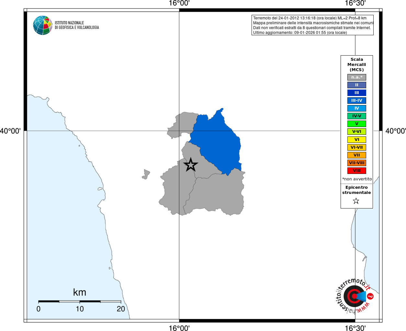Screen dimensions: 406x331
Task: Click the top 16°00' longitude label
Action: pyautogui.click(x=179, y=3)
